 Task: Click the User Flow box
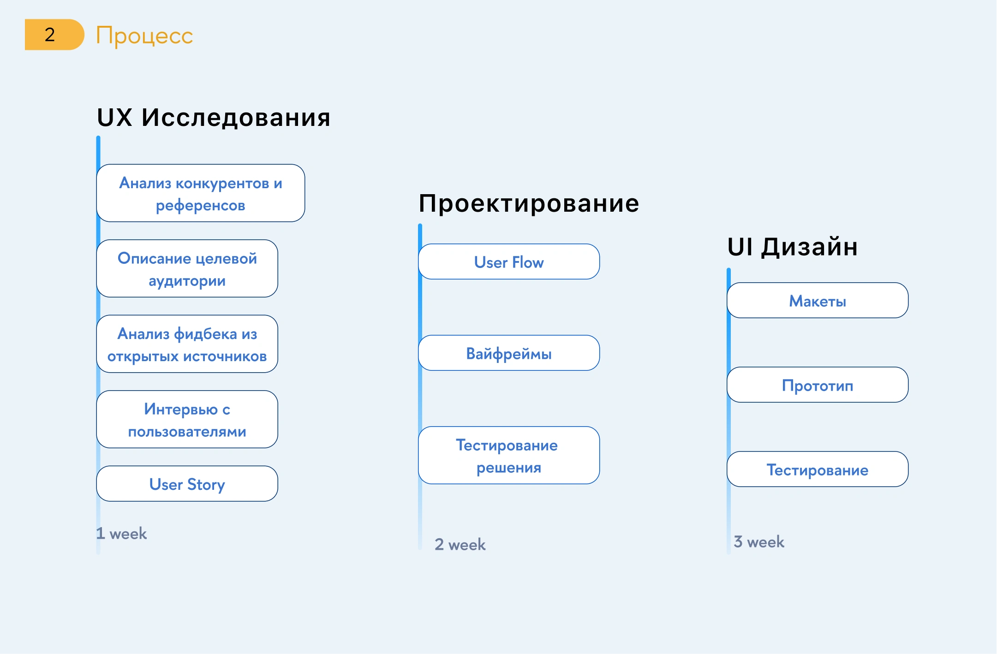click(509, 262)
